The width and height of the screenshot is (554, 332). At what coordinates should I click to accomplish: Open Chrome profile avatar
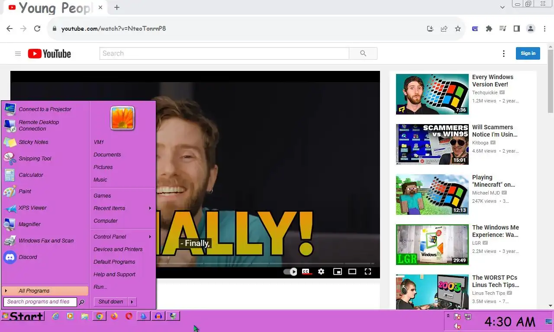click(x=531, y=29)
